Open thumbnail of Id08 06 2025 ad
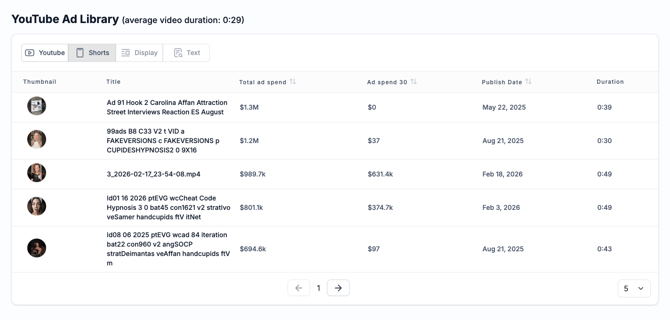The width and height of the screenshot is (670, 320). tap(37, 248)
